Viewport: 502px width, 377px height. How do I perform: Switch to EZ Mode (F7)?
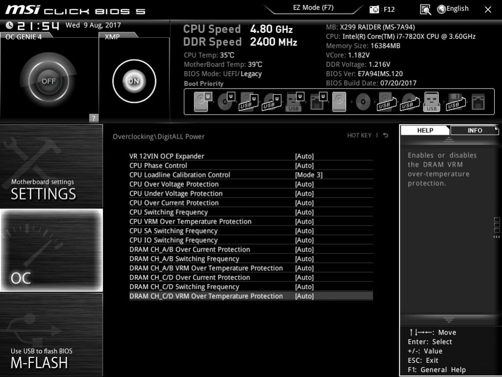(313, 8)
